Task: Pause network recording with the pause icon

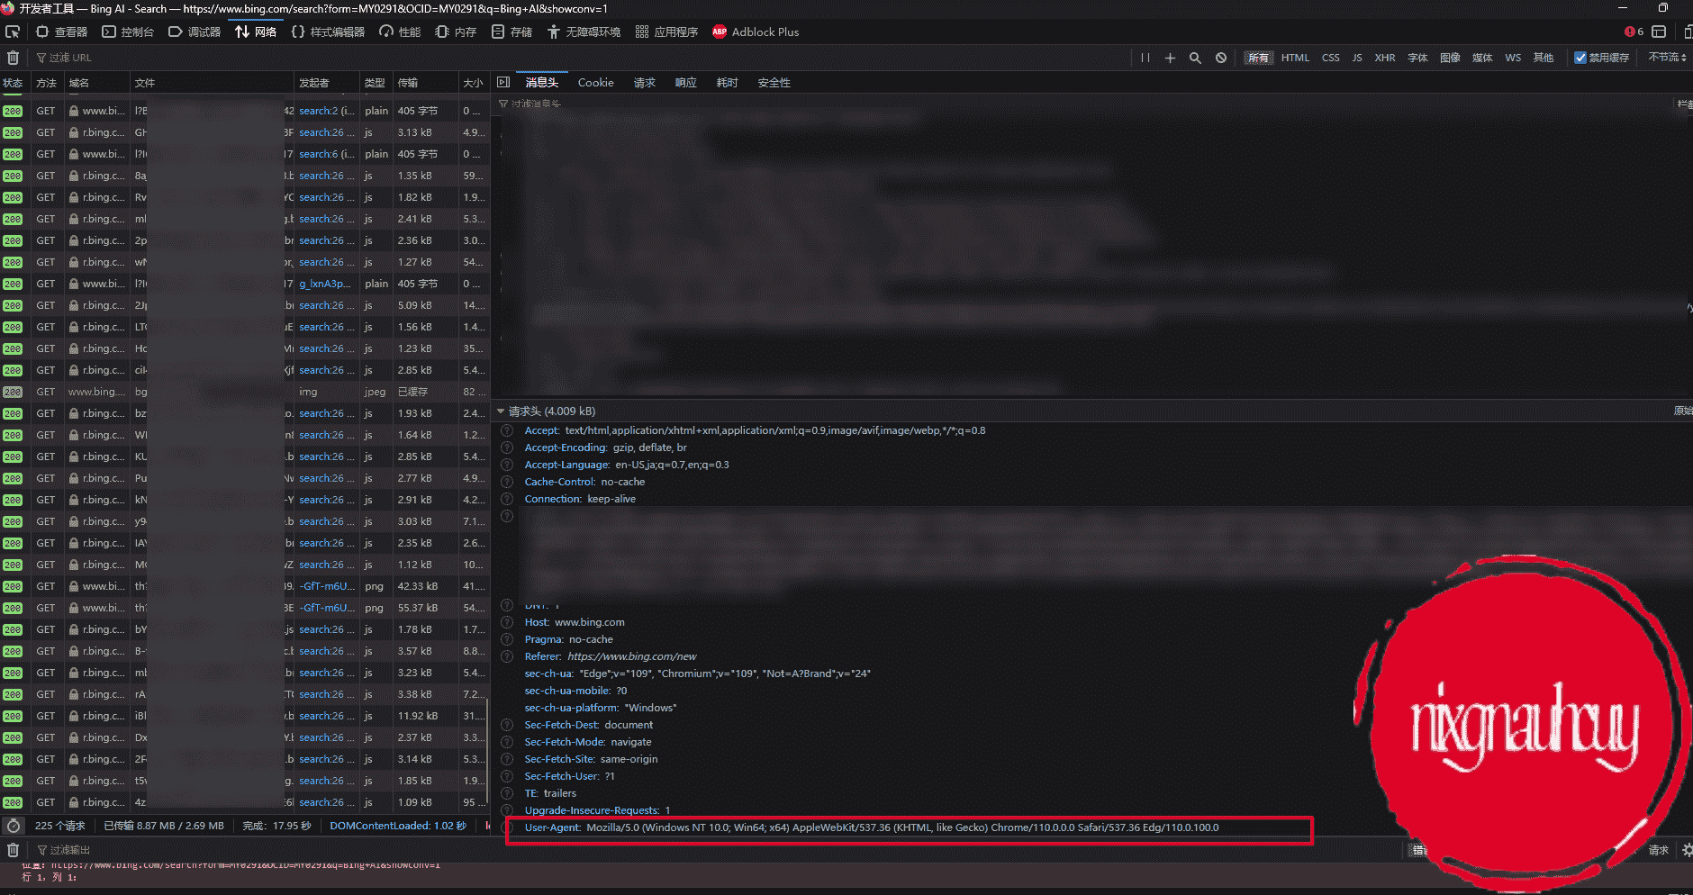Action: click(1145, 58)
